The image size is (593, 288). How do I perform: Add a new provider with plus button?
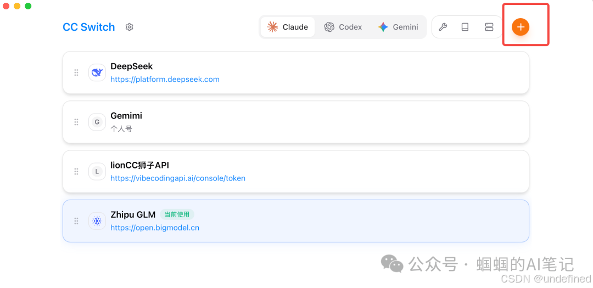pos(521,27)
